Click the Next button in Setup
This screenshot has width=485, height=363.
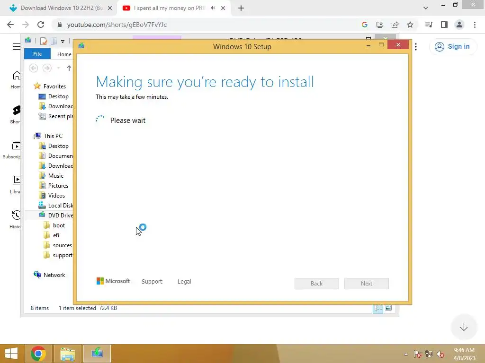pyautogui.click(x=367, y=284)
